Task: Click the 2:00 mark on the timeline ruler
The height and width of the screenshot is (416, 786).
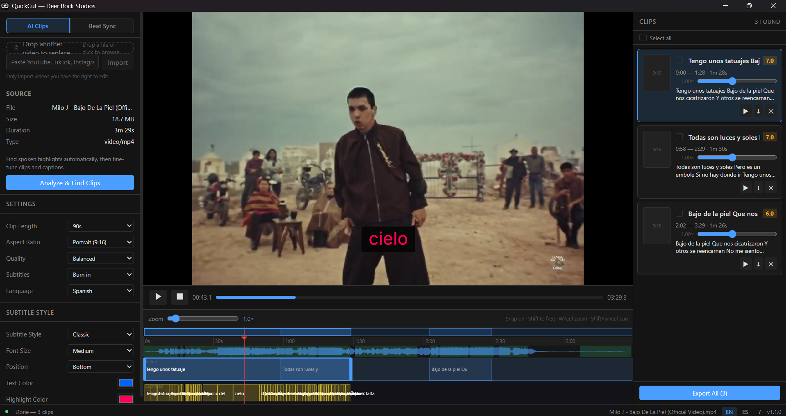Action: pos(430,341)
